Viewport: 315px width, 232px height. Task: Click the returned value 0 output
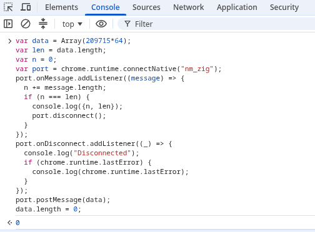pyautogui.click(x=17, y=223)
